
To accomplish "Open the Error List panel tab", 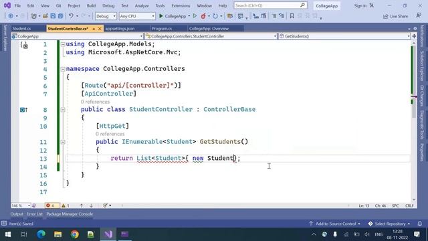I will (35, 214).
